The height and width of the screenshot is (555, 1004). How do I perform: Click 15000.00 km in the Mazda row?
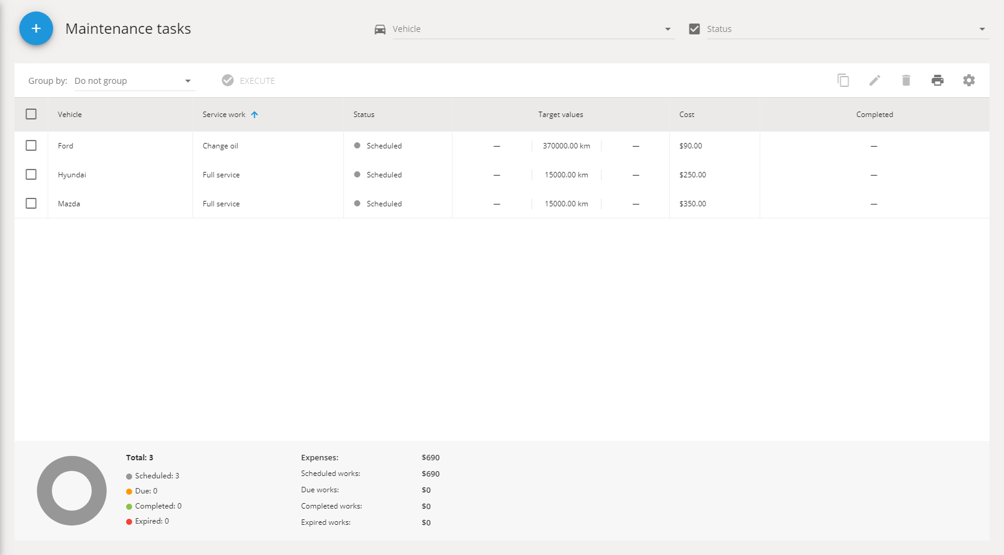[x=567, y=204]
